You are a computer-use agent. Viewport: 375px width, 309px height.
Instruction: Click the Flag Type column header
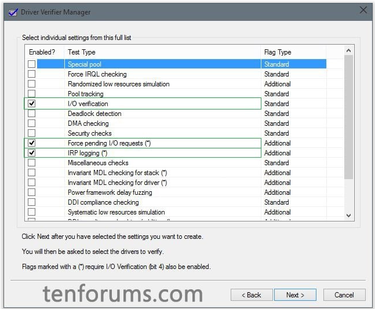click(293, 52)
